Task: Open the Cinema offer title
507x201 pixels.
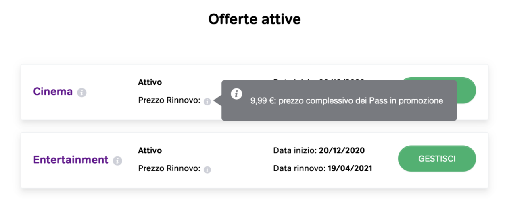Action: (53, 92)
